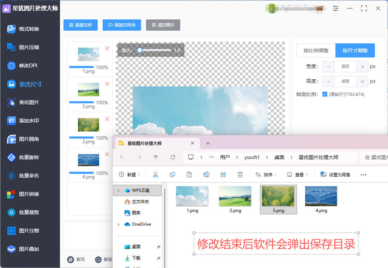Open the 排序 sort dropdown
Screen dimensions: 388x268
[x=266, y=175]
